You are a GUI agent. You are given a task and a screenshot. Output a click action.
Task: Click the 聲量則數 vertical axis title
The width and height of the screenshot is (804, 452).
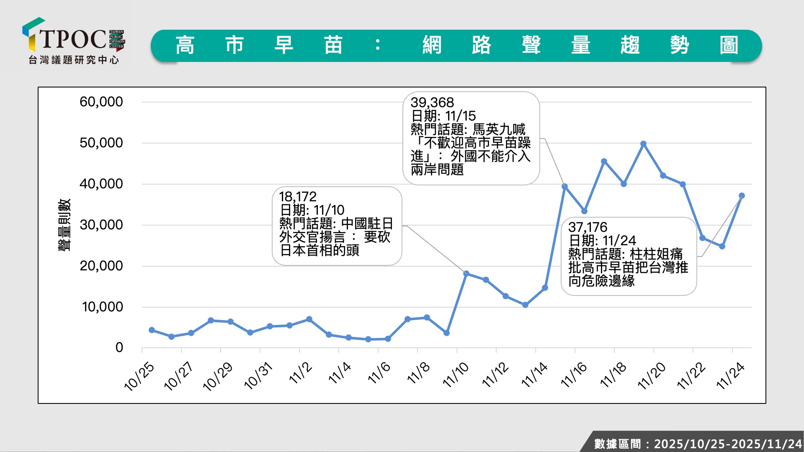coord(64,225)
